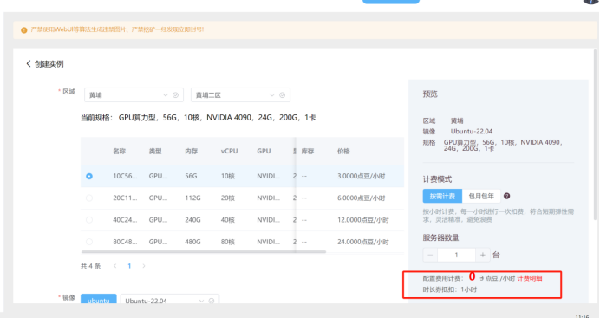The height and width of the screenshot is (318, 600).
Task: Click the 80核 vCPU cell
Action: (228, 242)
